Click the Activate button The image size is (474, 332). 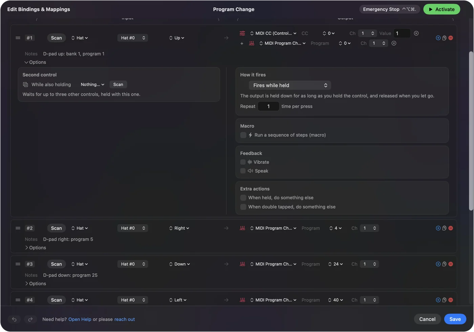pyautogui.click(x=441, y=9)
